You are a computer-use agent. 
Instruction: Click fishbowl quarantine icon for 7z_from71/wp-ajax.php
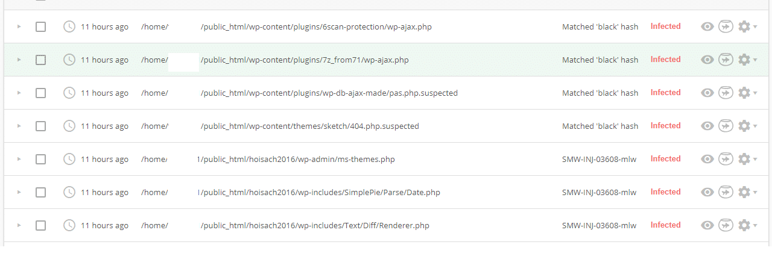tap(726, 60)
